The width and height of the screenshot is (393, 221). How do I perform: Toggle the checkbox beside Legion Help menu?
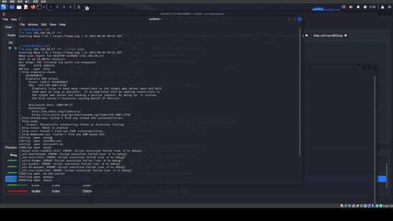point(21,19)
